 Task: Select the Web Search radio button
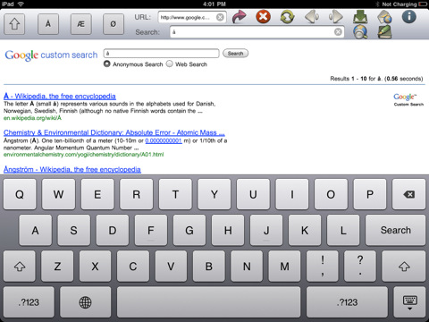coord(169,64)
